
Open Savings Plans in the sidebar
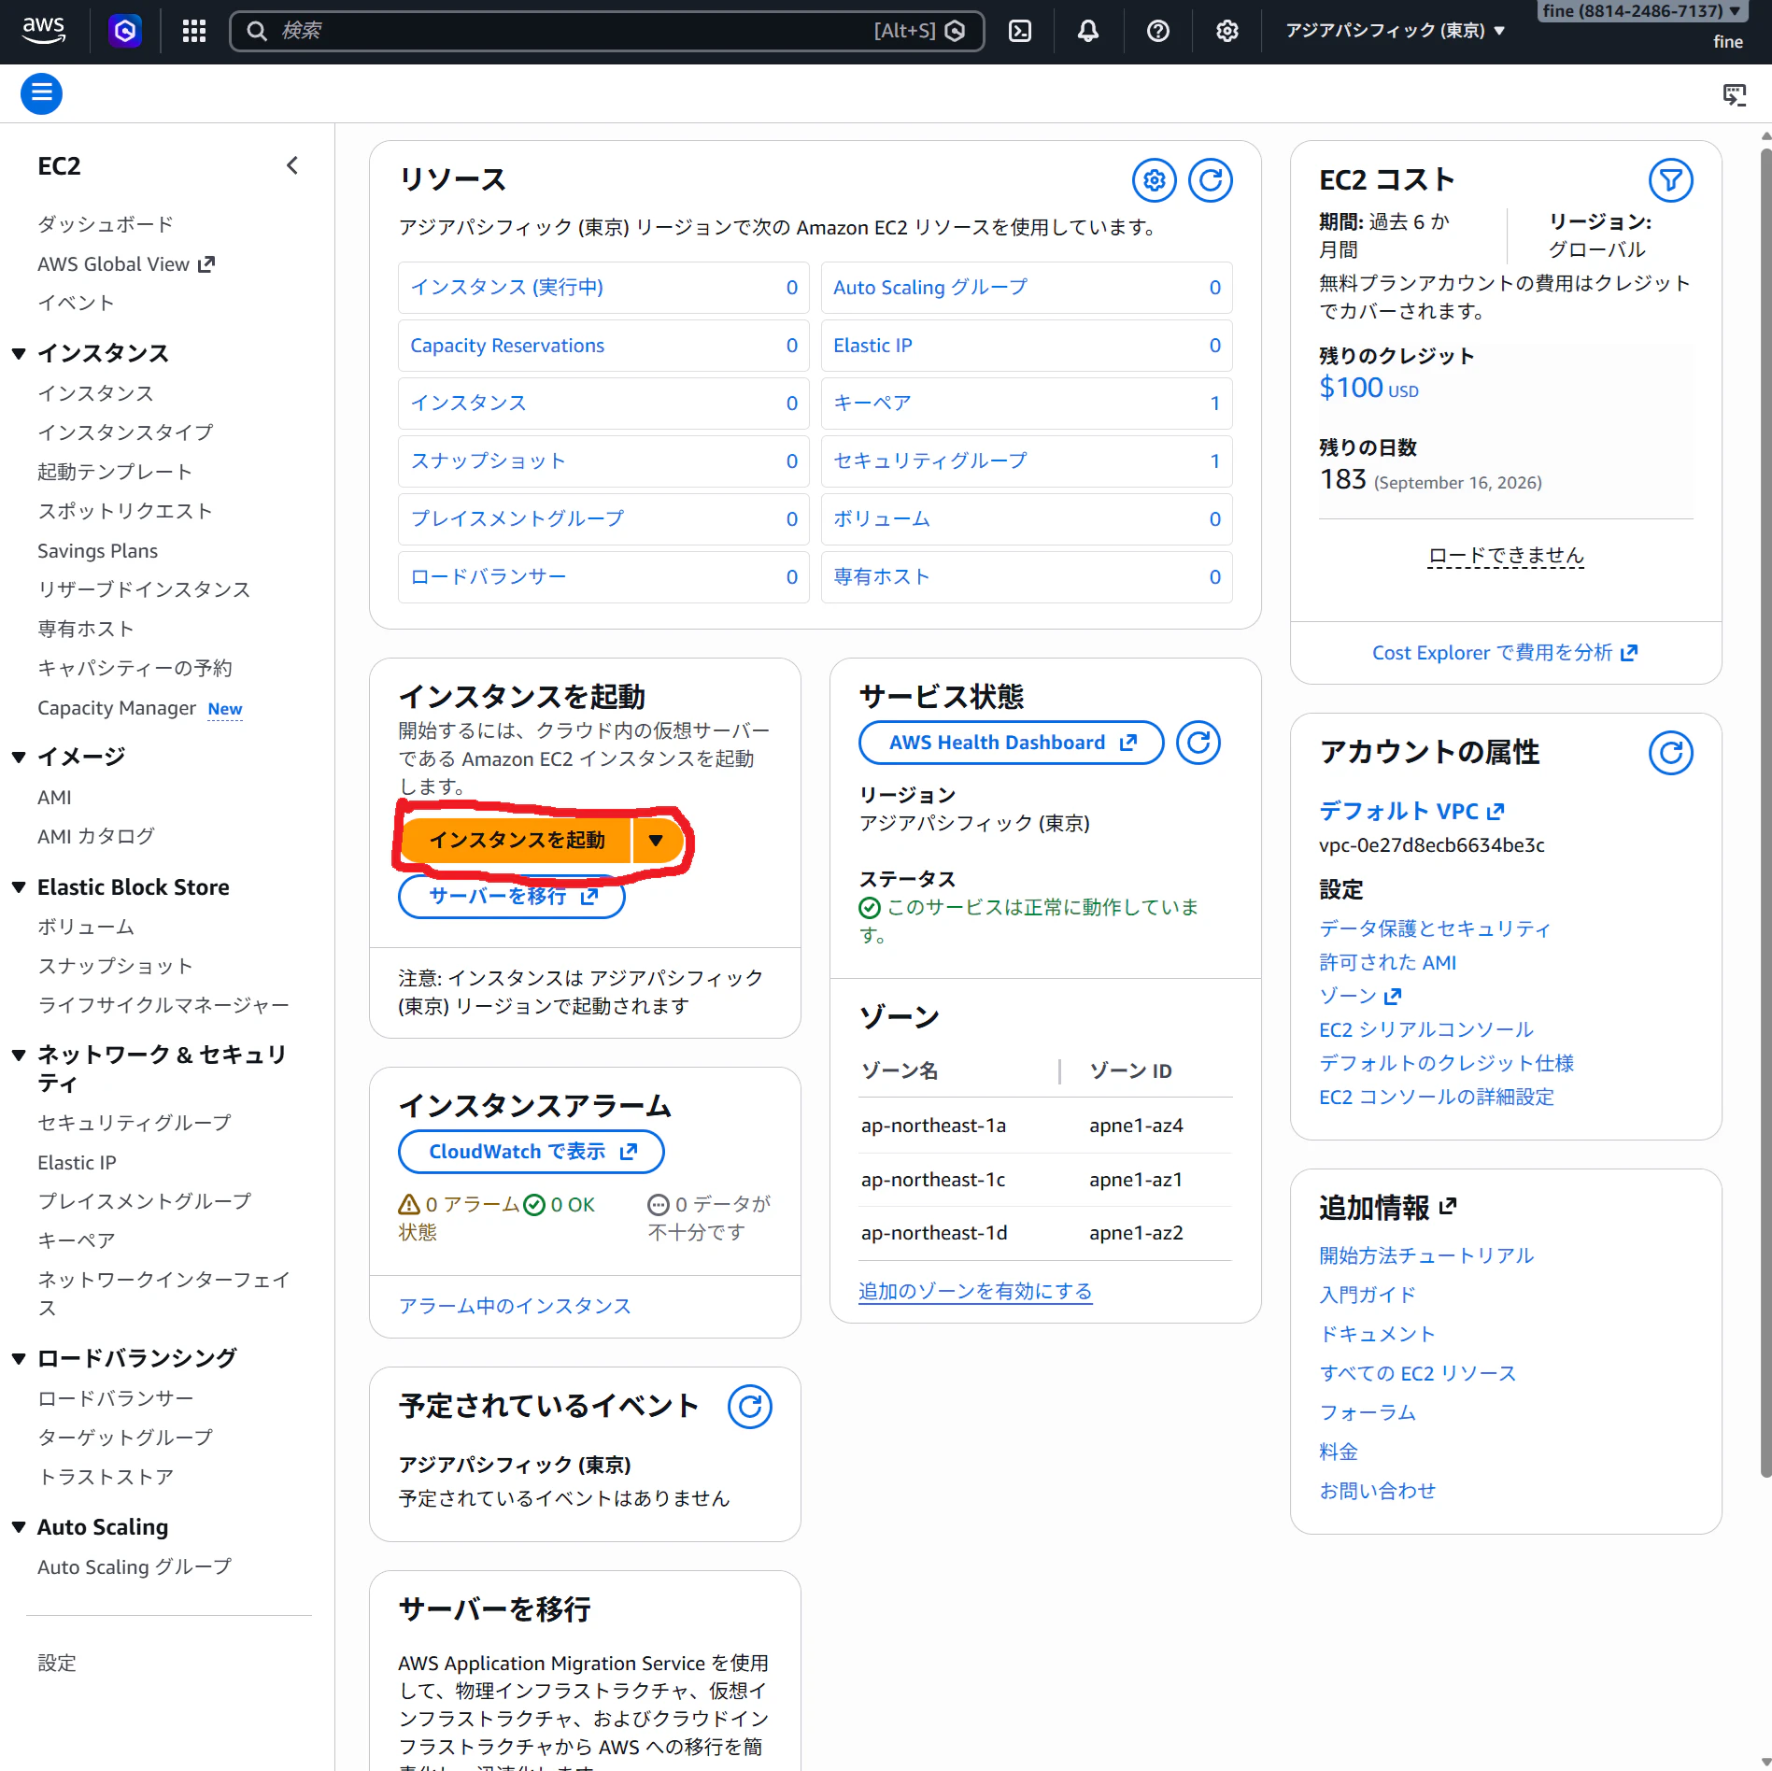[x=98, y=551]
